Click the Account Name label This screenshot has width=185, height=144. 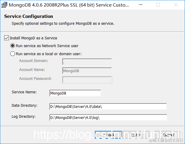[x=32, y=69]
